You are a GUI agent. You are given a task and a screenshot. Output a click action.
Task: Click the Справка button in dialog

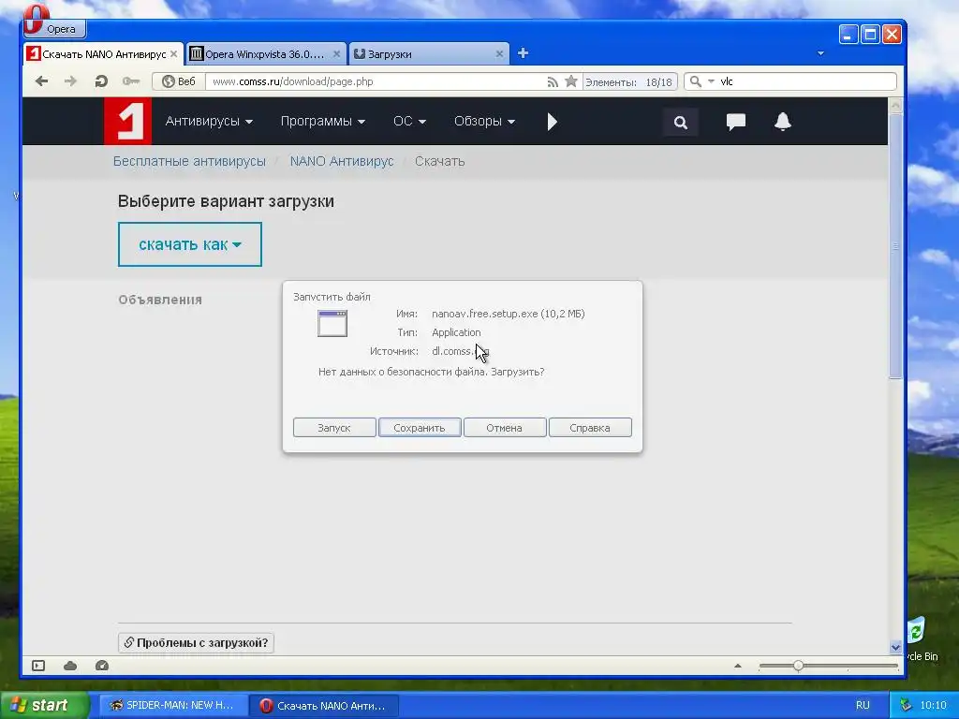(x=590, y=427)
